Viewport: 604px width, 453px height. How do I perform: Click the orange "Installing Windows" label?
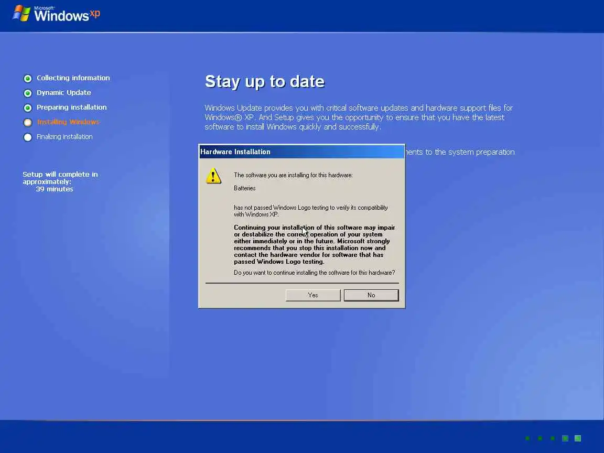point(68,122)
